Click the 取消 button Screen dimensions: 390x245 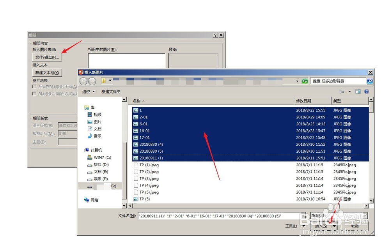355,226
